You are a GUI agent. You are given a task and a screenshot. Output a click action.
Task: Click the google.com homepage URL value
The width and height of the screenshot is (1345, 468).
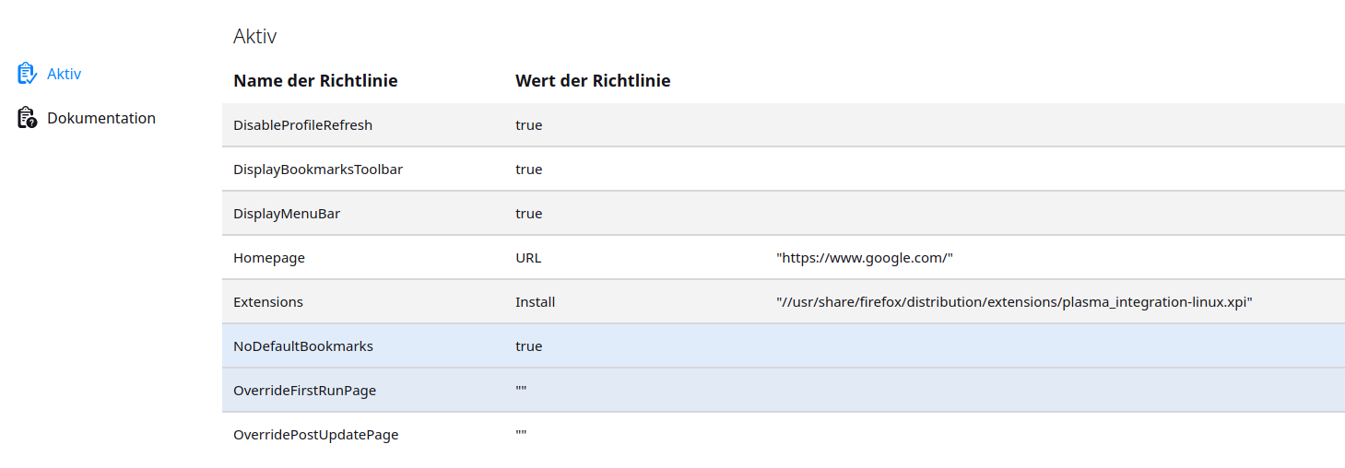click(x=864, y=258)
